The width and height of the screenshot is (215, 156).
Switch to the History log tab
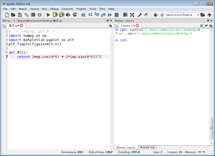click(x=147, y=147)
